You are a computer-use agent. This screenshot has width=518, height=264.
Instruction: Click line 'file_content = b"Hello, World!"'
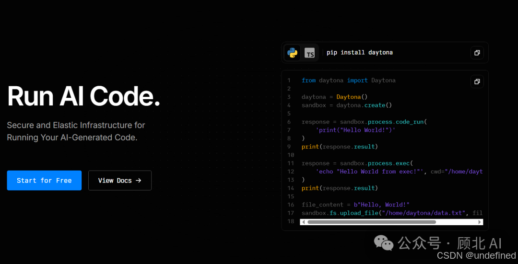click(355, 205)
